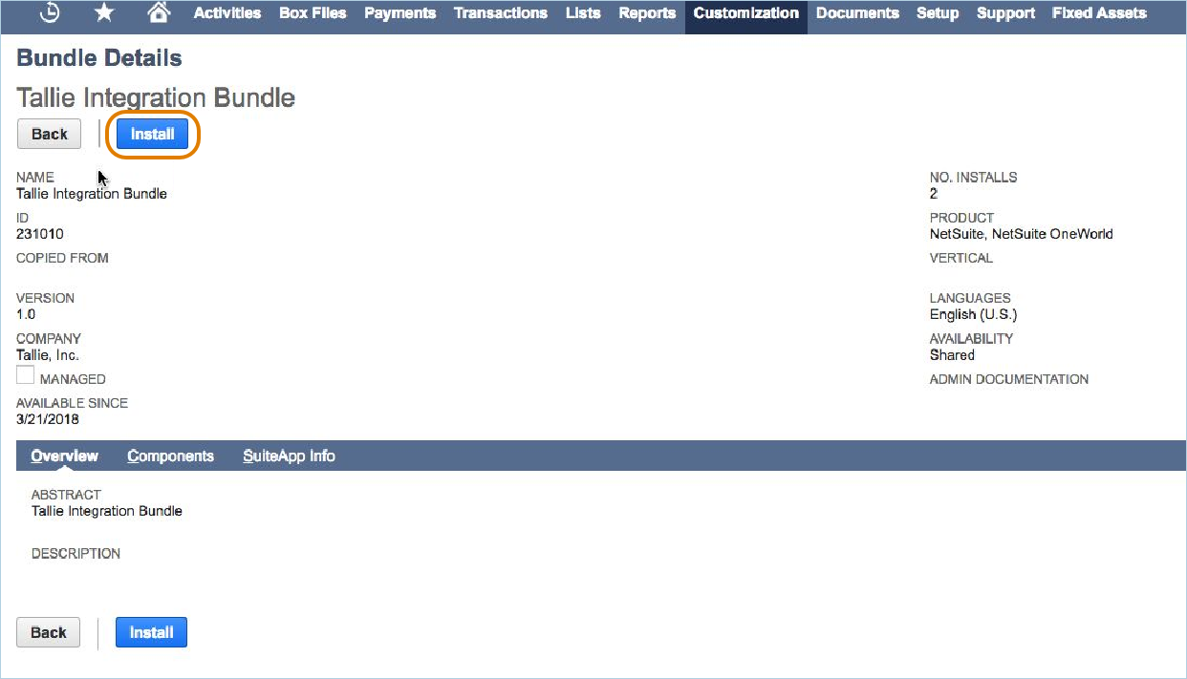
Task: Select the abstract text Tallie Integration Bundle
Action: (107, 511)
